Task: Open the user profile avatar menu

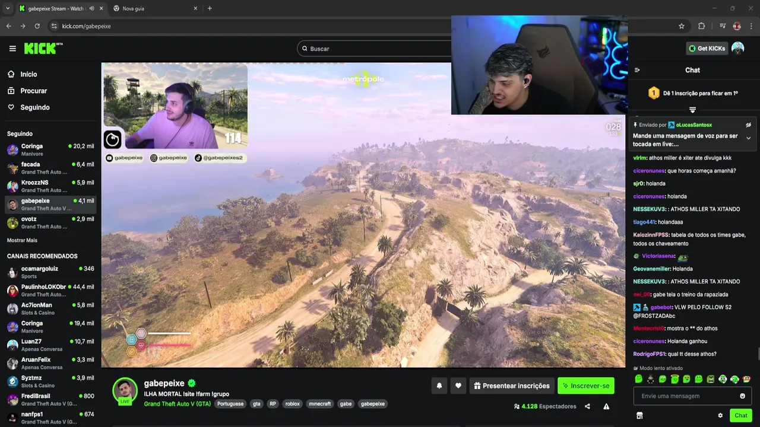Action: tap(737, 49)
